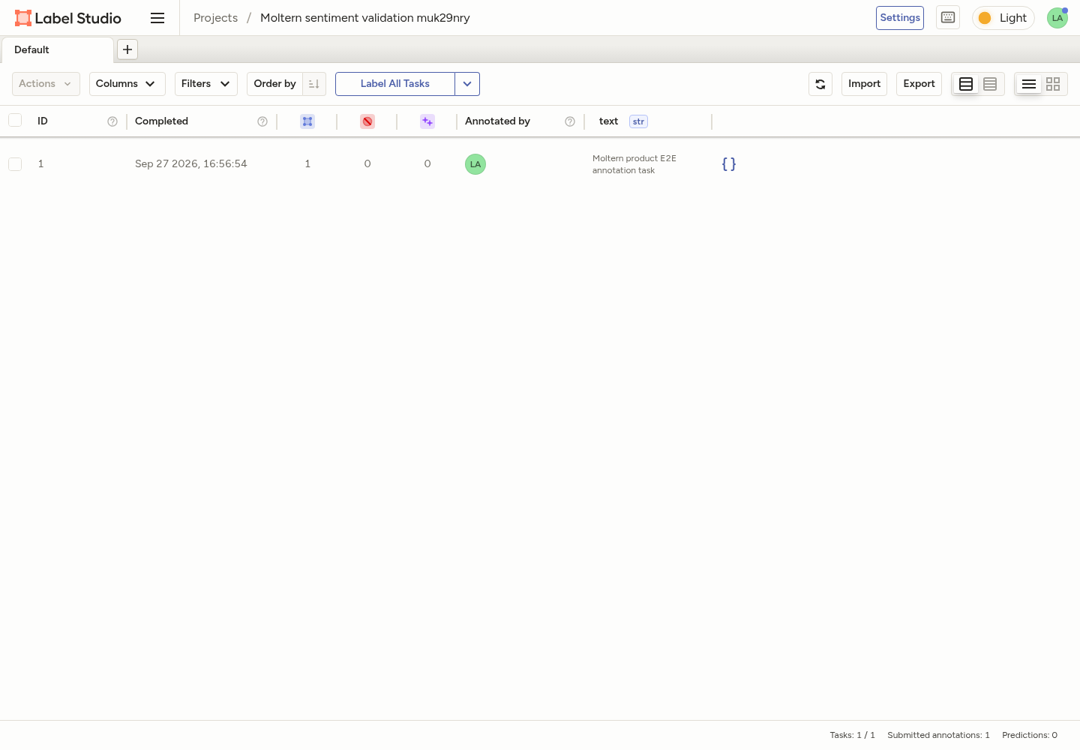Refresh the task list

[820, 84]
